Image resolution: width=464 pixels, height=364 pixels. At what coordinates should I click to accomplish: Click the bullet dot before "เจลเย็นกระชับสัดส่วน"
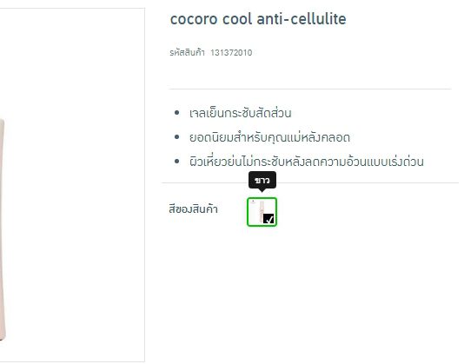[x=177, y=113]
